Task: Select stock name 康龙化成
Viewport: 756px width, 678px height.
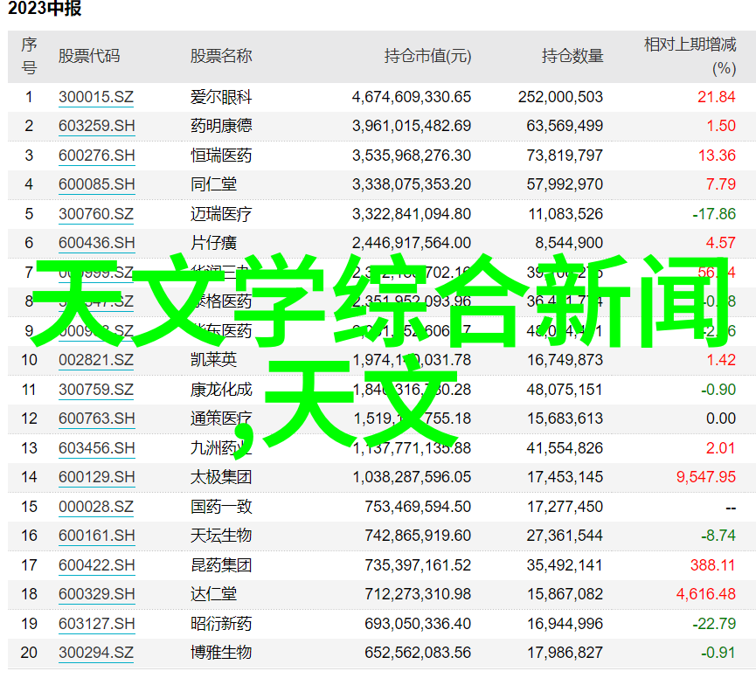Action: pos(221,390)
